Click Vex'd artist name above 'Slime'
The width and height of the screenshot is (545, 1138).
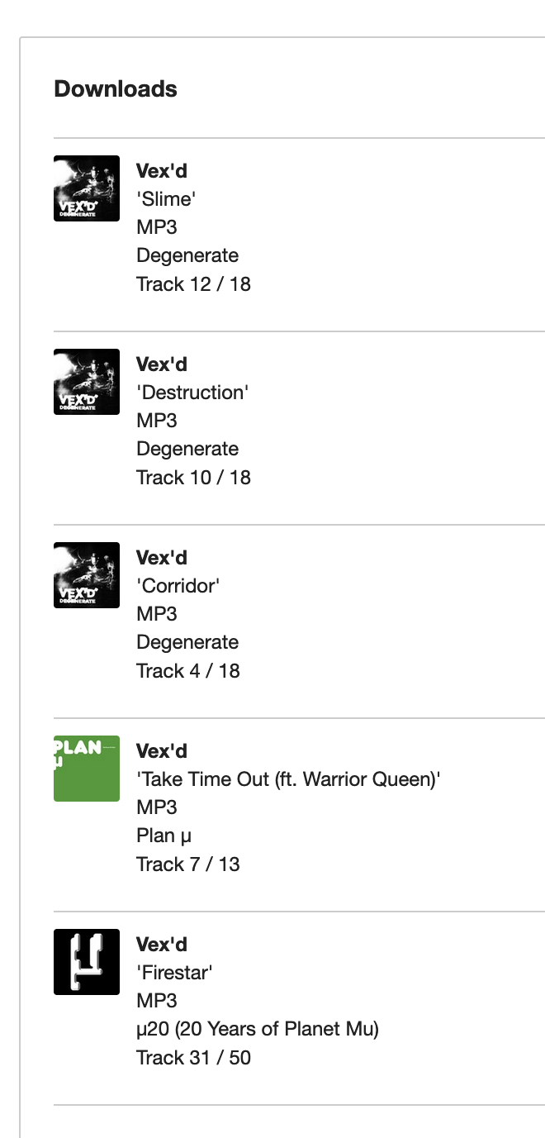[x=162, y=171]
